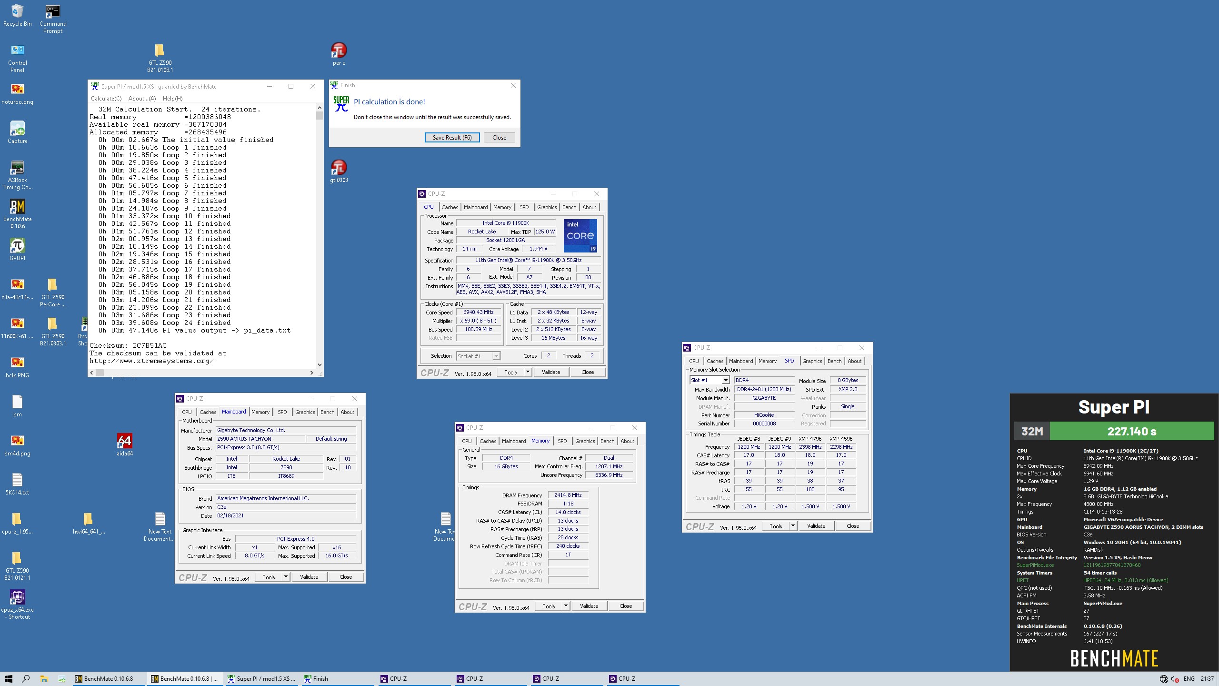The image size is (1219, 686).
Task: Open the About...(A) menu in Super PI
Action: pyautogui.click(x=142, y=99)
